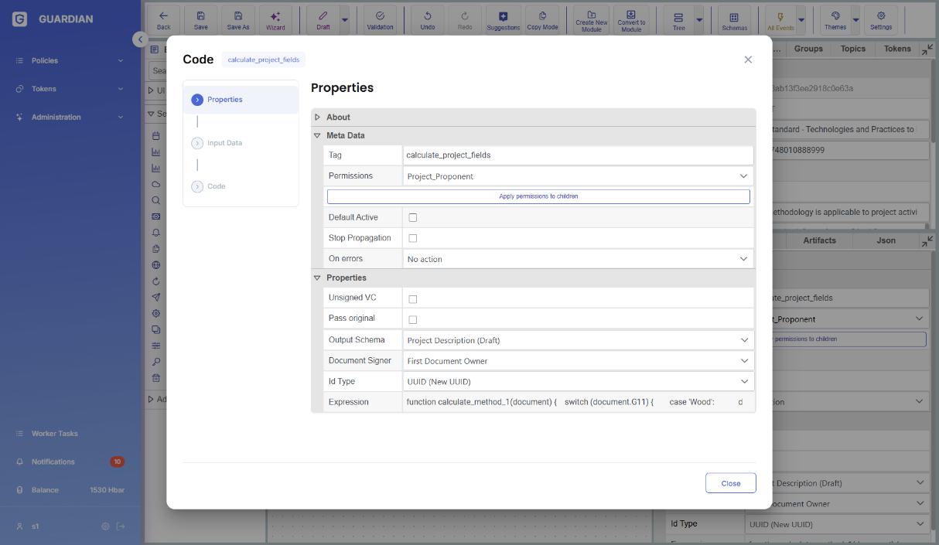Toggle the Stop Propagation checkbox
Viewport: 939px width, 545px height.
(x=413, y=238)
